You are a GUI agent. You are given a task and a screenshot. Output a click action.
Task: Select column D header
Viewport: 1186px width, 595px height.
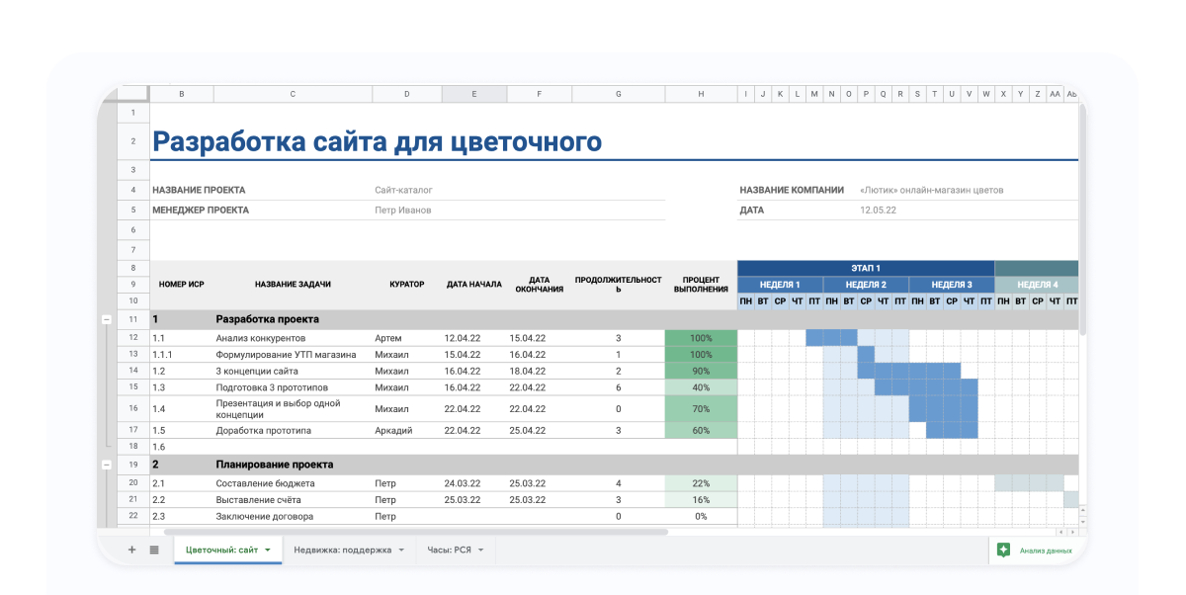point(406,94)
